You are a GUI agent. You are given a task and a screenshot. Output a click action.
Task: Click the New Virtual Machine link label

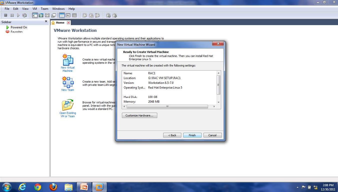tap(68, 69)
